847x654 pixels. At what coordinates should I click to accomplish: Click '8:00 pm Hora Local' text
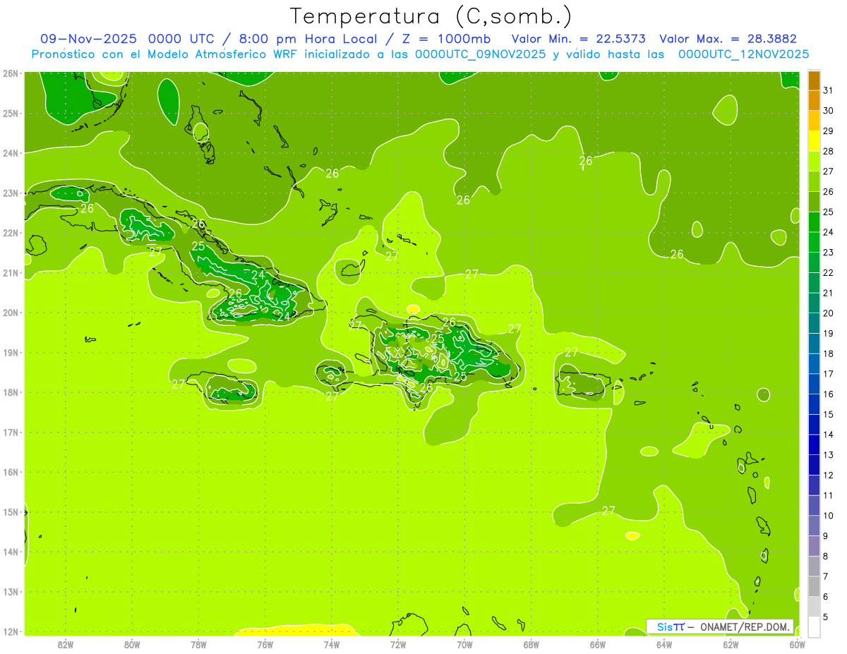click(x=311, y=39)
